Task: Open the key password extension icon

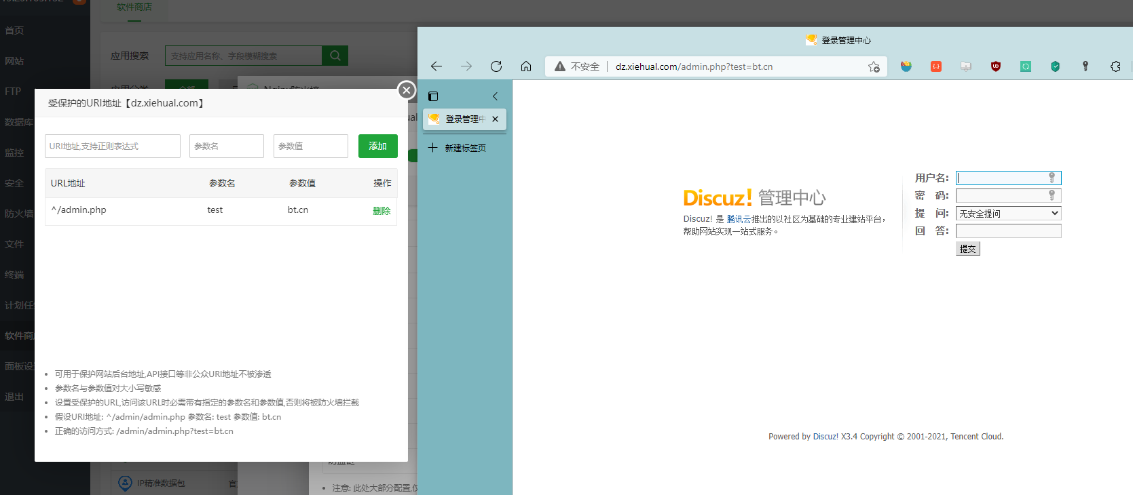Action: (x=1085, y=66)
